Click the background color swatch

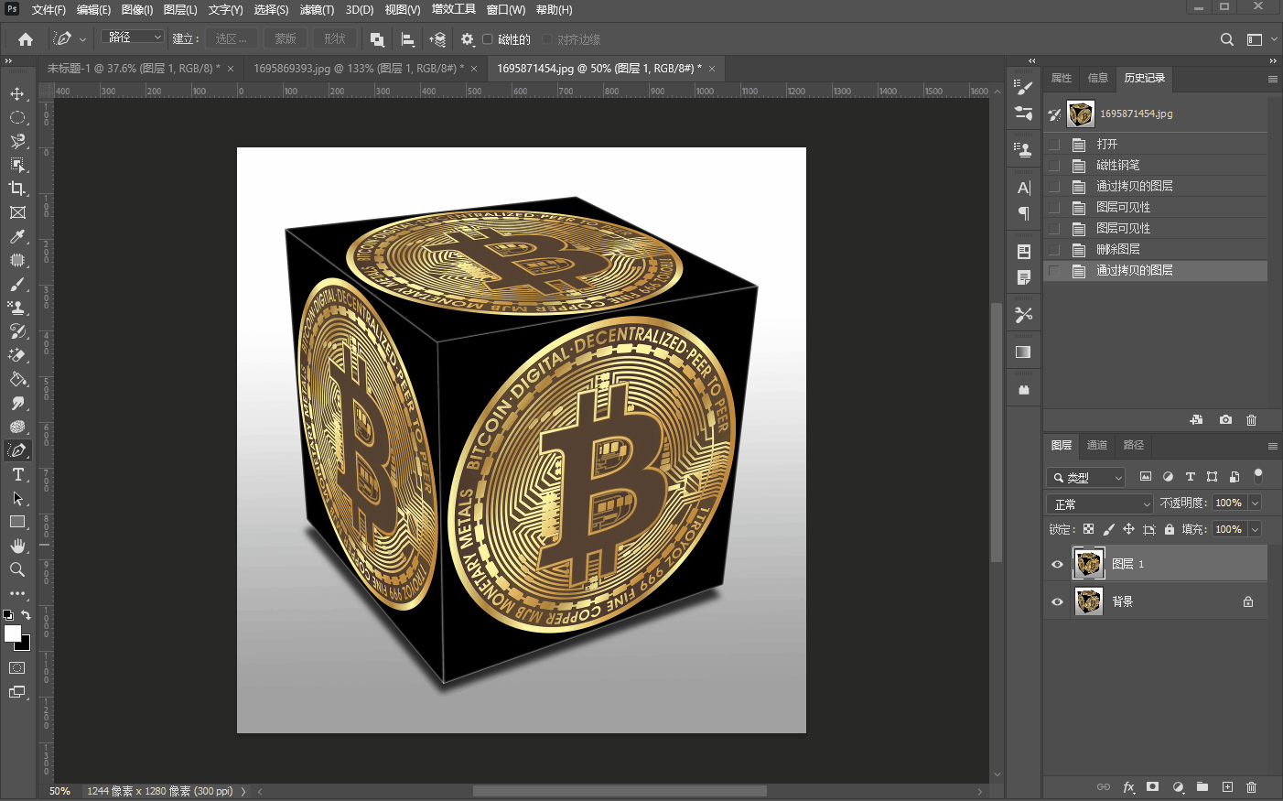tap(25, 644)
